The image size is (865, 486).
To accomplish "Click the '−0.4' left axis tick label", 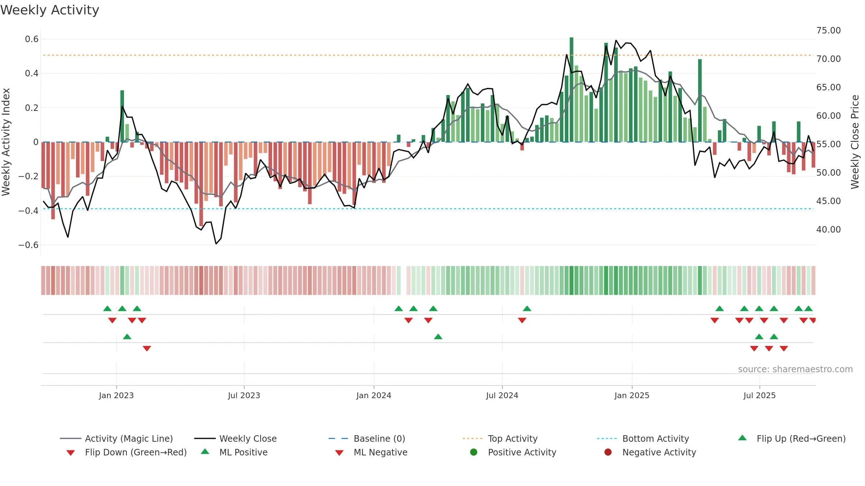I will click(x=28, y=211).
